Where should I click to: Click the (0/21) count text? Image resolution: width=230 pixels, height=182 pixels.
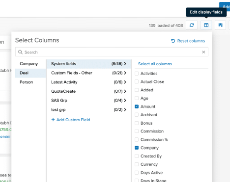coord(117,73)
